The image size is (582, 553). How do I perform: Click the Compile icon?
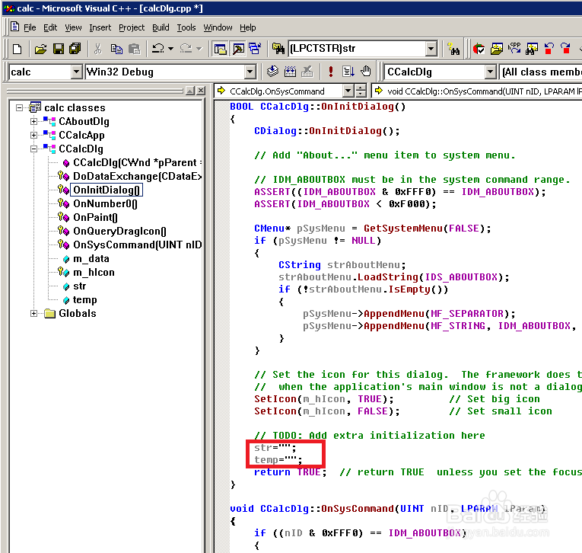pyautogui.click(x=272, y=72)
